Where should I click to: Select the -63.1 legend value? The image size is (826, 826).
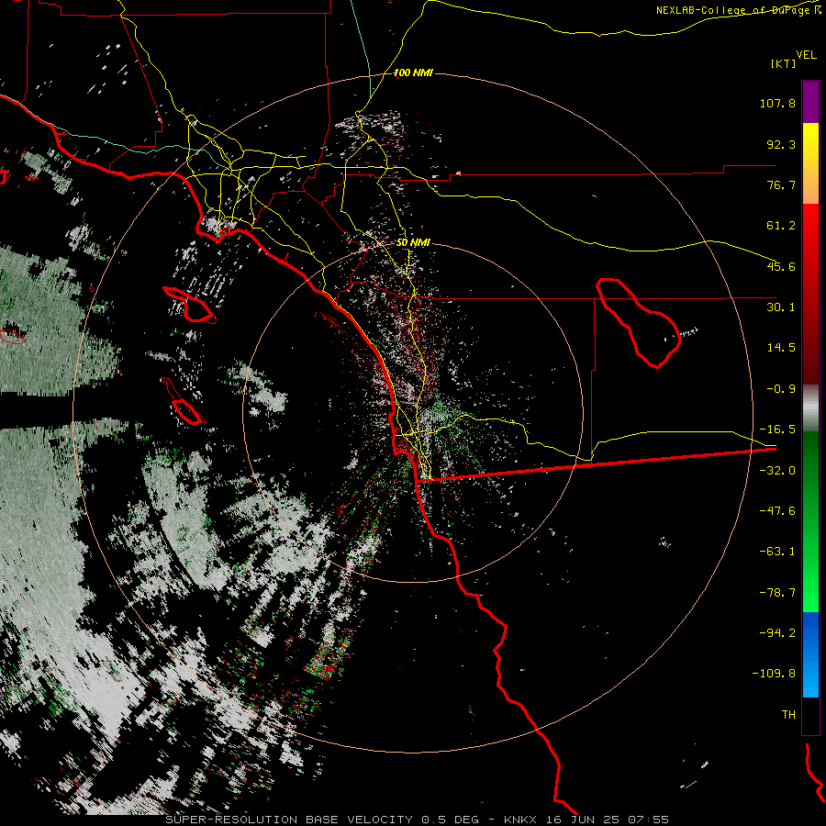click(777, 552)
